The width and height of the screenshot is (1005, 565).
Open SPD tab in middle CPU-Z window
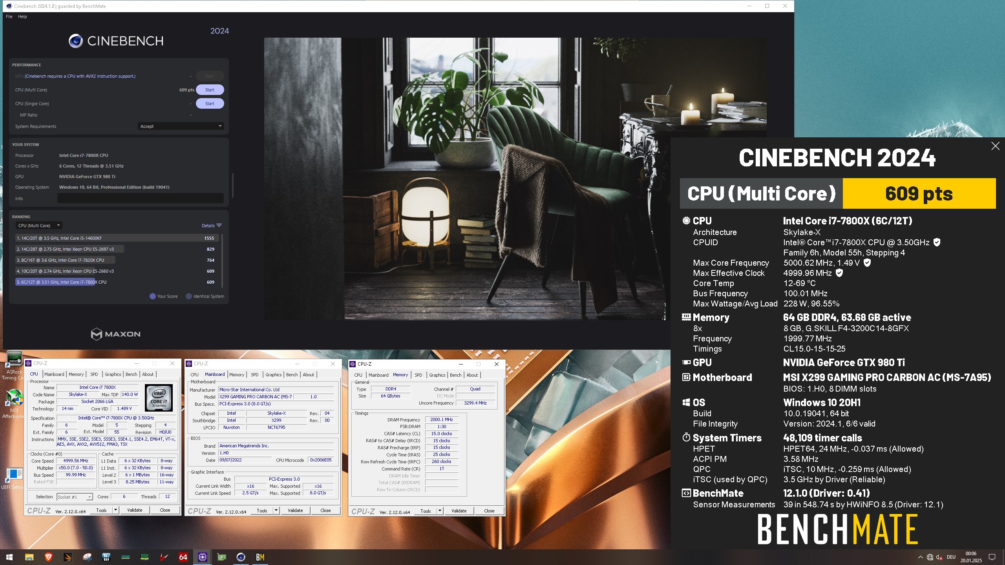point(255,375)
